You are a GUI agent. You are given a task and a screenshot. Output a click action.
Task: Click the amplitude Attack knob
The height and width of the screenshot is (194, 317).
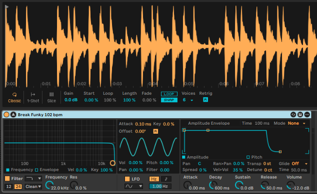coord(187,185)
